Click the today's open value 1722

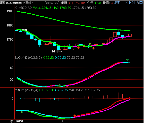pos(98,3)
